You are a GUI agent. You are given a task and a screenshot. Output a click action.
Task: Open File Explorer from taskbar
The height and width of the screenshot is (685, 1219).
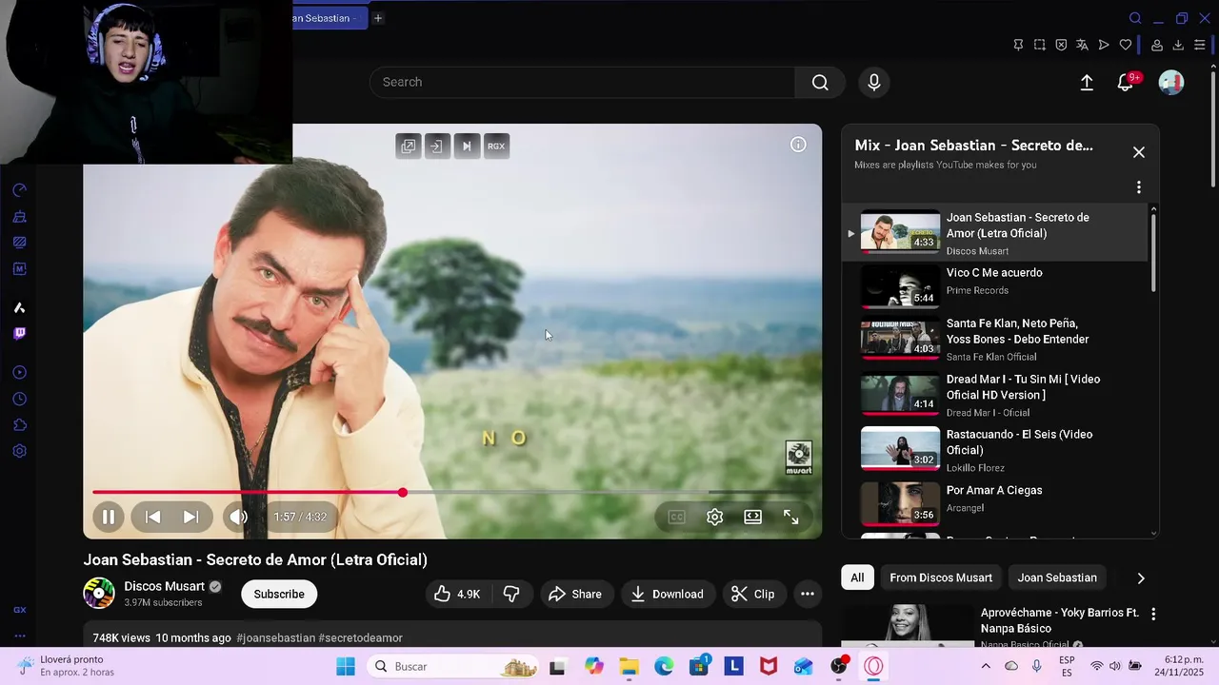coord(629,666)
